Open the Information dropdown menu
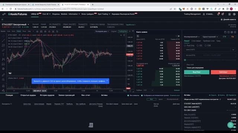Image resolution: width=238 pixels, height=133 pixels. 74,14
